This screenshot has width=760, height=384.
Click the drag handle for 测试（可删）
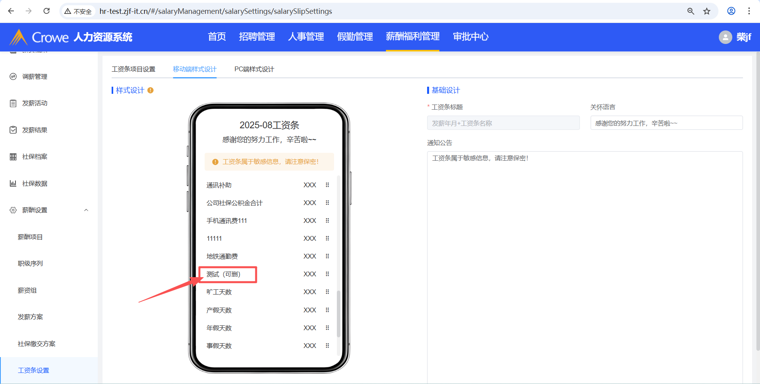[327, 274]
